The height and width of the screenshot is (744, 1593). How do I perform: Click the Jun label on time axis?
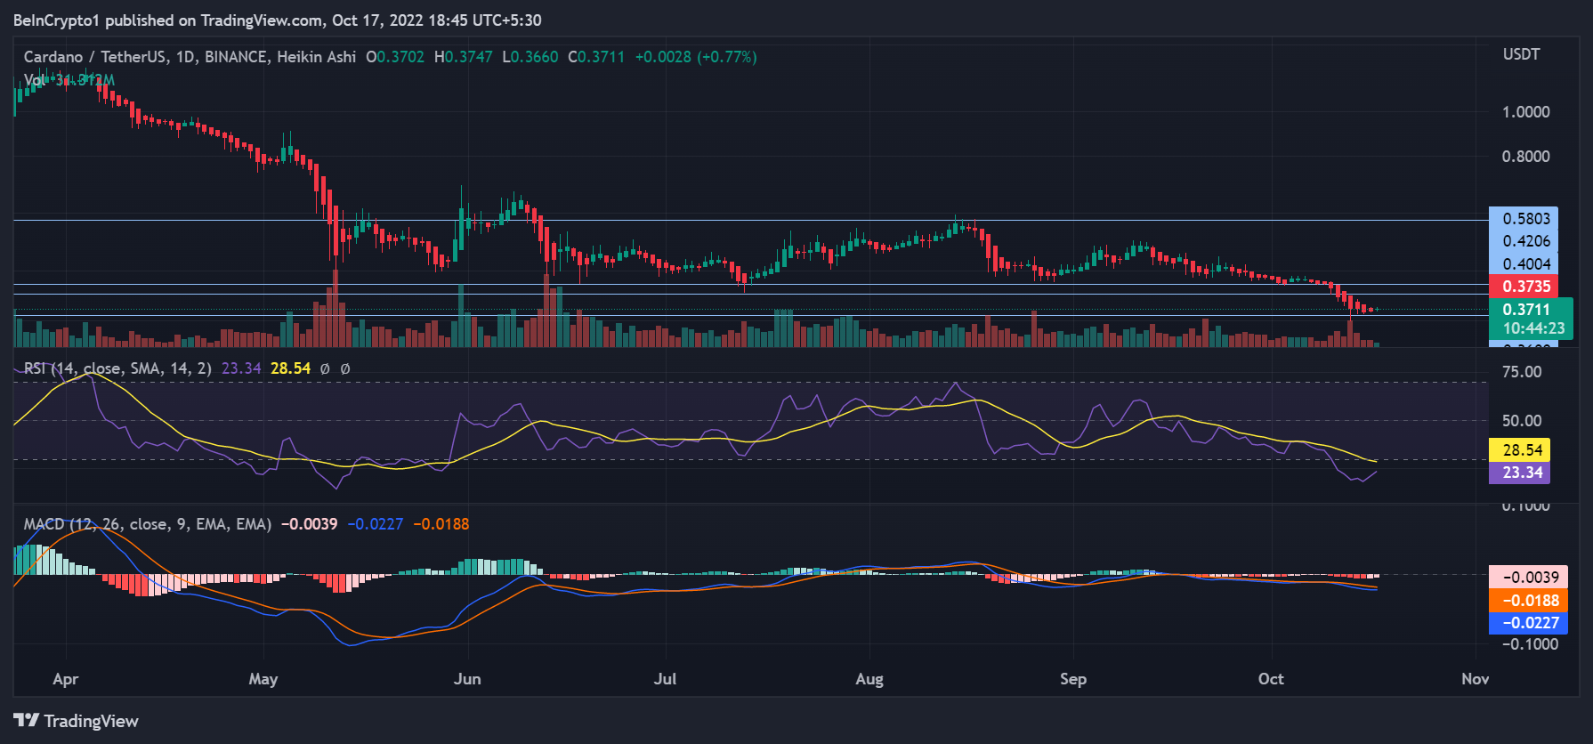click(467, 679)
